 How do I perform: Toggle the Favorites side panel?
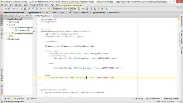tap(2, 90)
